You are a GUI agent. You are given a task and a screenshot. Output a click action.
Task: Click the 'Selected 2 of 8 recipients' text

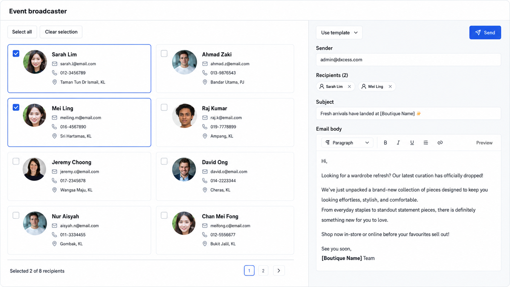tap(37, 271)
